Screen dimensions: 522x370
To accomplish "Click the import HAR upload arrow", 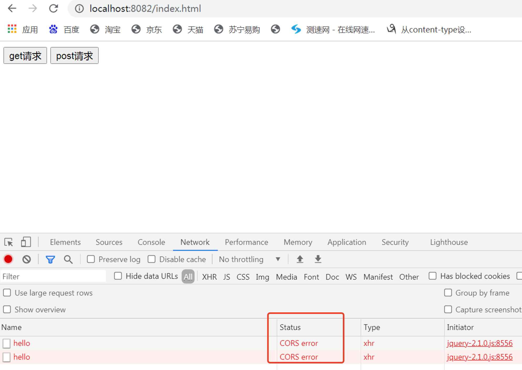I will (300, 259).
